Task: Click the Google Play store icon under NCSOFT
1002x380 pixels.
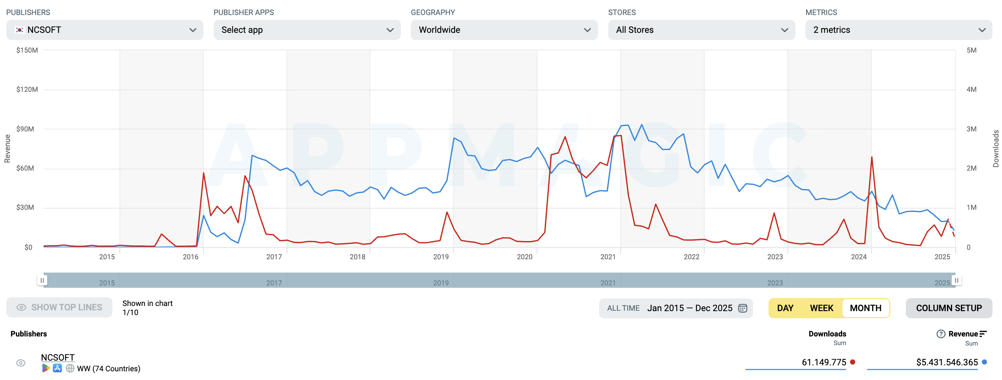Action: 46,369
